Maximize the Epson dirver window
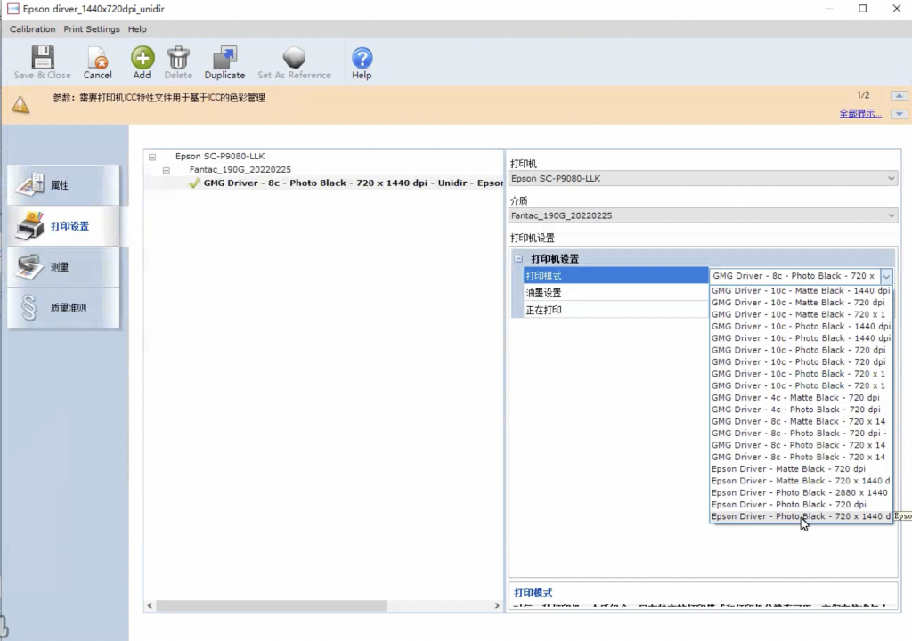Image resolution: width=912 pixels, height=641 pixels. pos(862,9)
